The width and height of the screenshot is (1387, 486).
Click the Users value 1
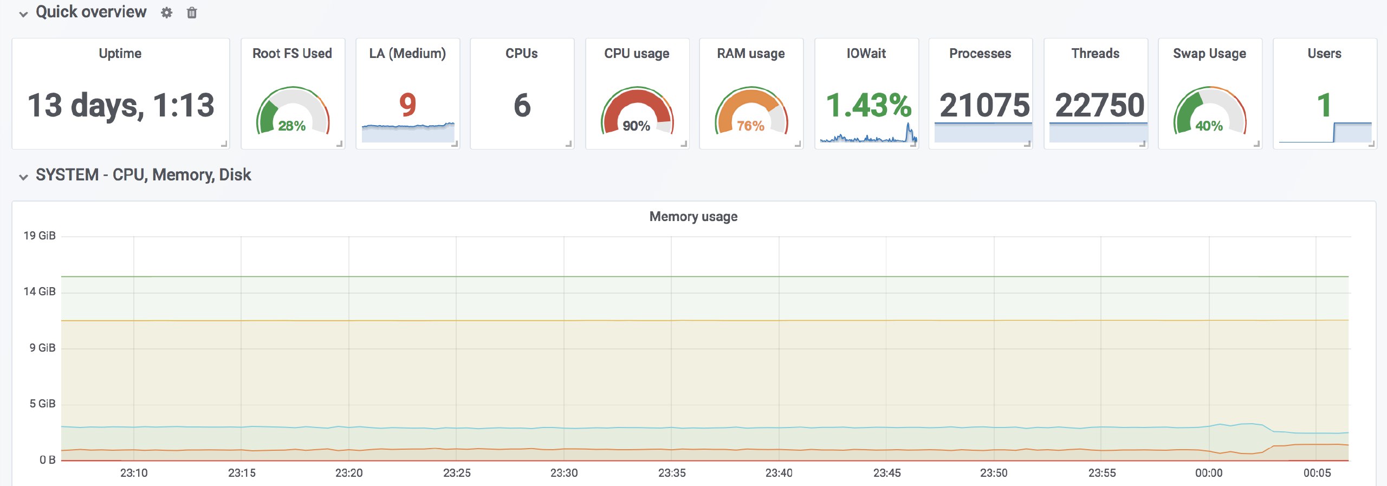[x=1324, y=105]
